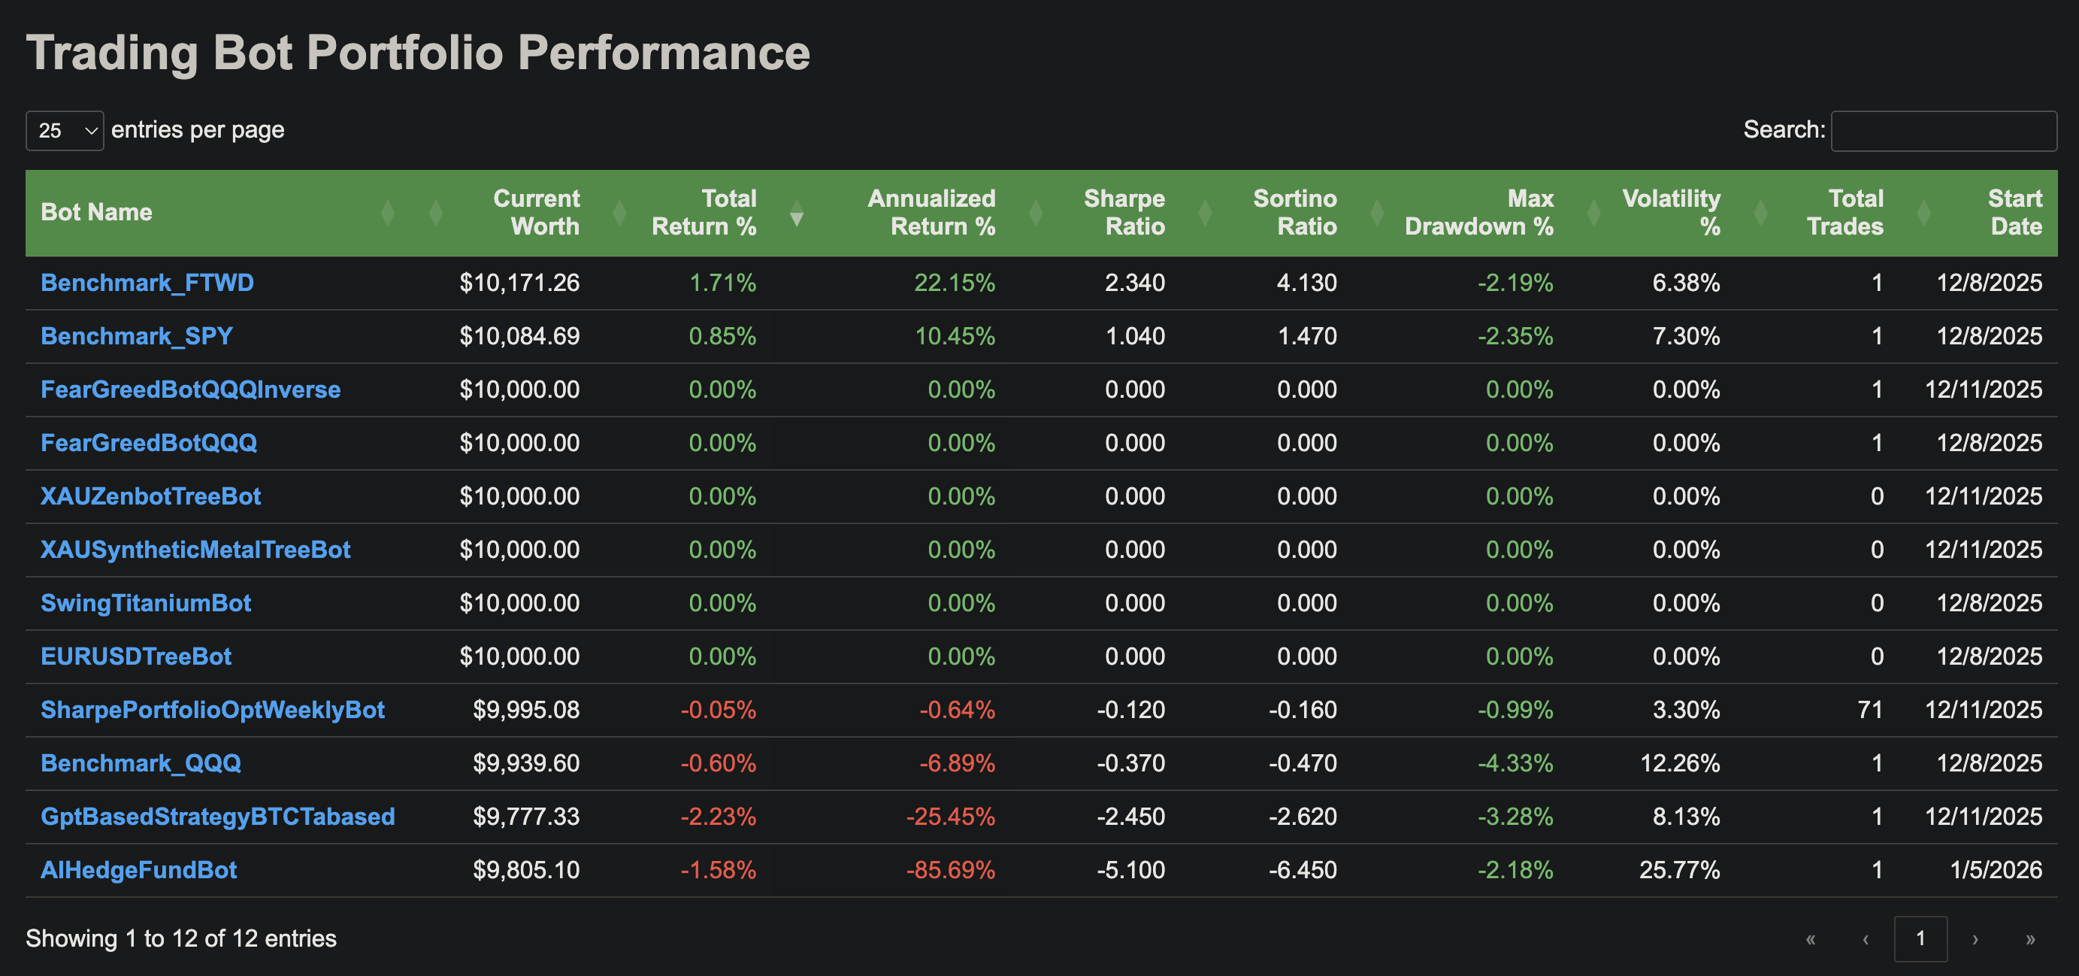Click inside the Search field
Viewport: 2079px width, 976px height.
coord(1944,129)
